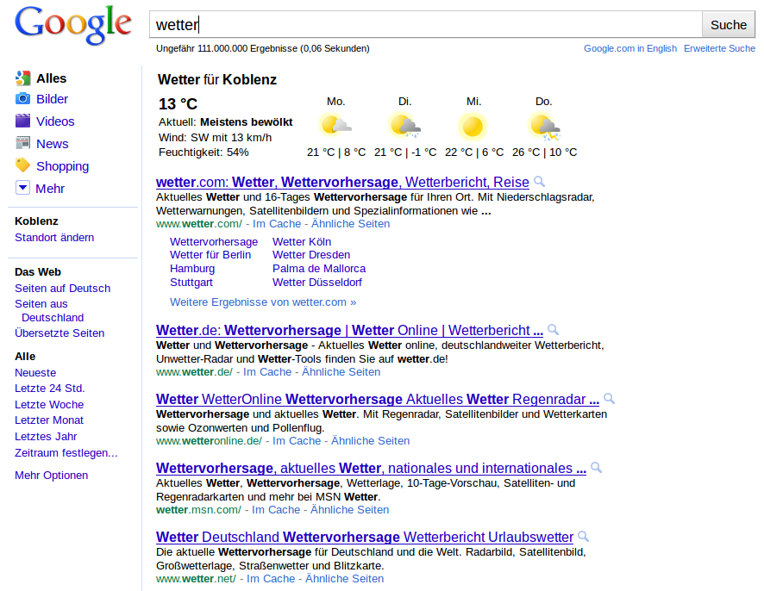Click Tuesday's rain shower weather icon
The height and width of the screenshot is (591, 764).
[x=404, y=126]
